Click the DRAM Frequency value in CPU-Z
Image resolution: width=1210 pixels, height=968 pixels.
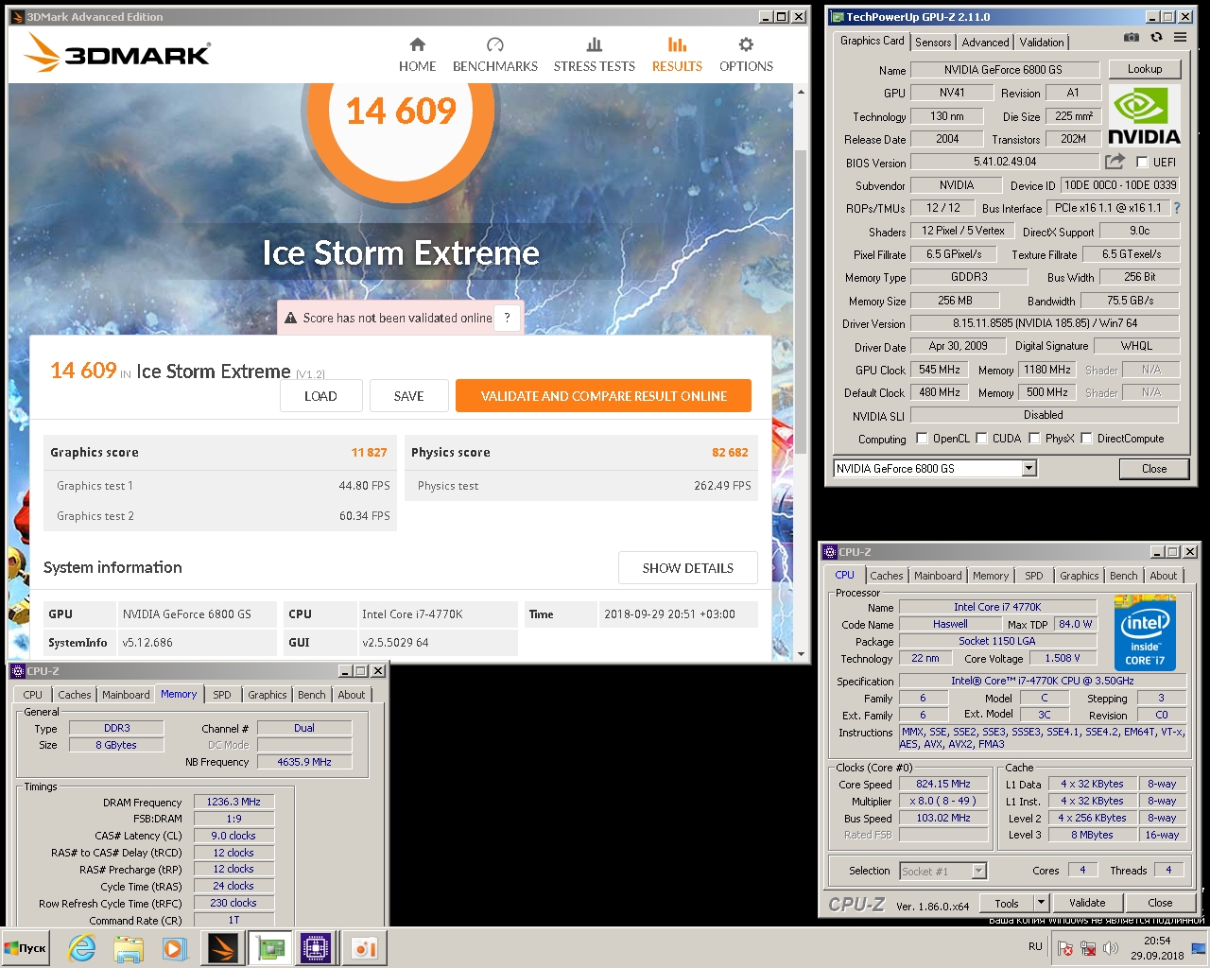click(233, 802)
